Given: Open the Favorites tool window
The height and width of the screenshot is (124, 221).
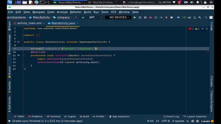Looking at the screenshot, I should [9, 87].
